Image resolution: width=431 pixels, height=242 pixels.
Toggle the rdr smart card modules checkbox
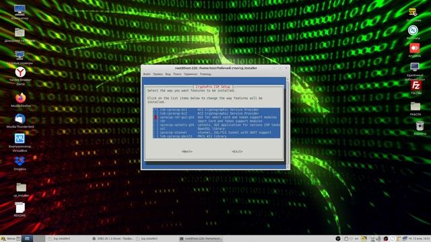tap(156, 121)
